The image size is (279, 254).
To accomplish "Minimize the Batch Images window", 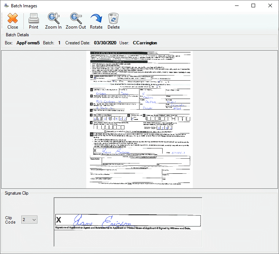I will (237, 5).
